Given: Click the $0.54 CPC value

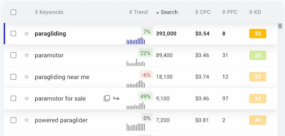Looking at the screenshot, I should click(202, 33).
